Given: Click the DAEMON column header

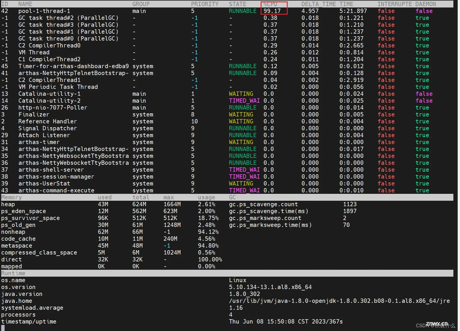Looking at the screenshot, I should pyautogui.click(x=426, y=4).
